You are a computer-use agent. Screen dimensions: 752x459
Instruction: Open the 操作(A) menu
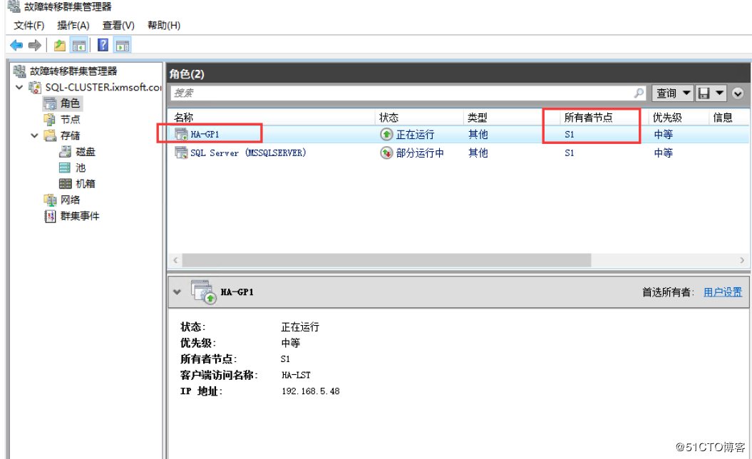click(73, 26)
